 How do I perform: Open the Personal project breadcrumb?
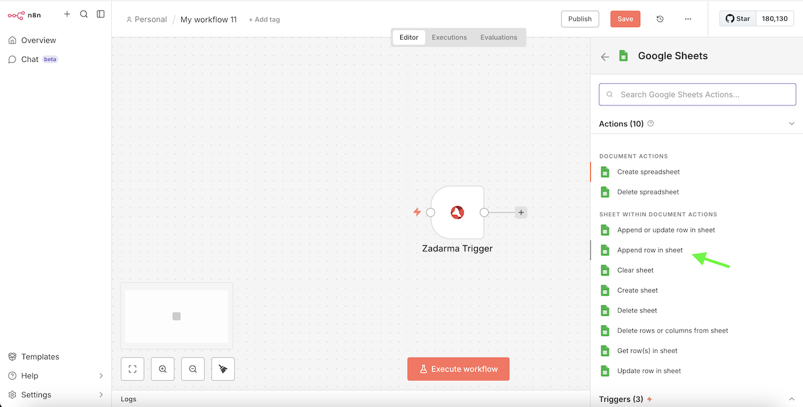tap(146, 19)
